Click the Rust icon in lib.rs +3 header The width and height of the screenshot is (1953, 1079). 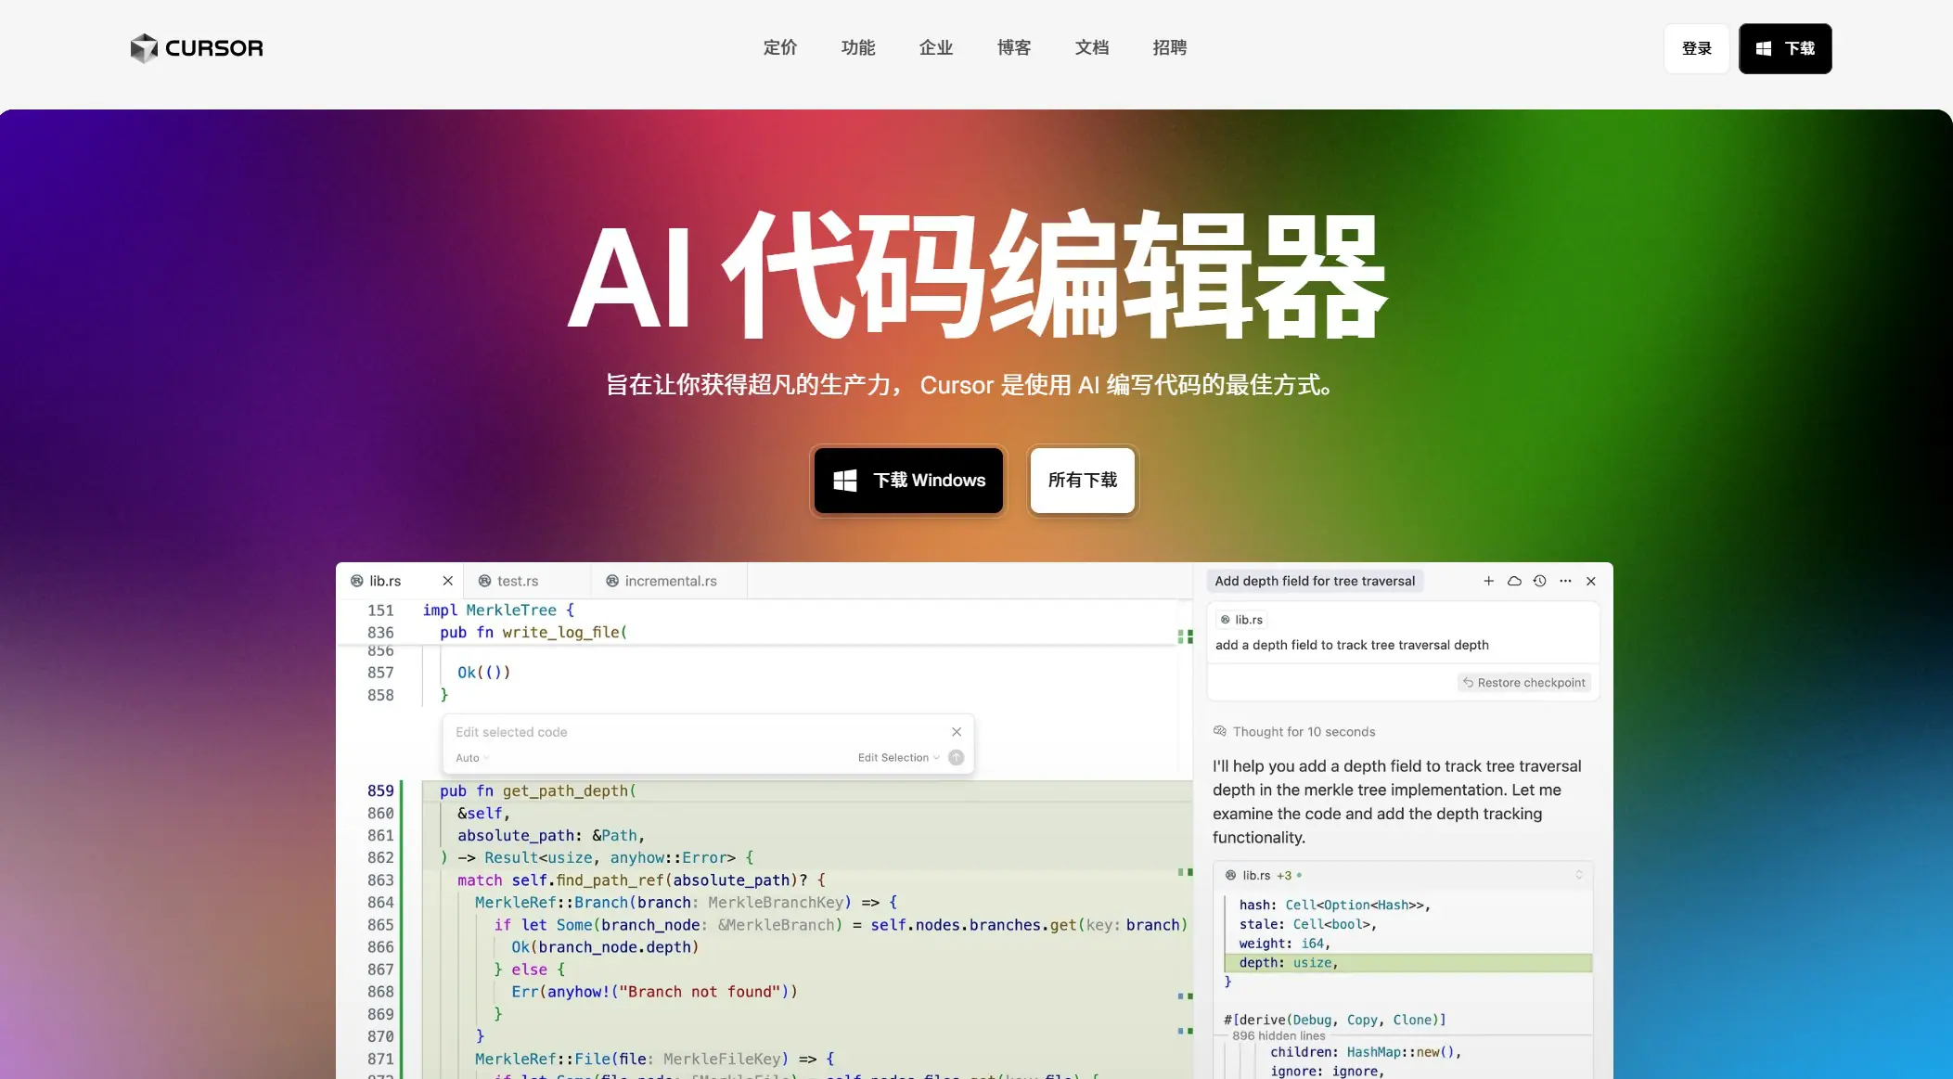(x=1230, y=875)
